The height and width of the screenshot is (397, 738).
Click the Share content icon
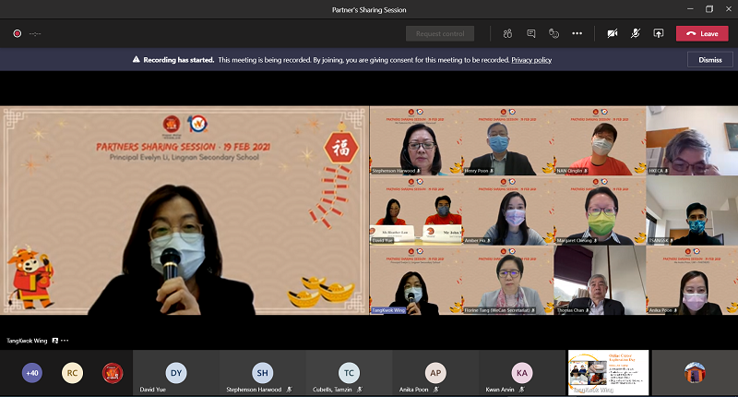pos(659,33)
